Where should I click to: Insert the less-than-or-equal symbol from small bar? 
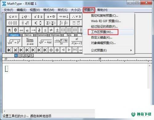pyautogui.click(x=45, y=30)
